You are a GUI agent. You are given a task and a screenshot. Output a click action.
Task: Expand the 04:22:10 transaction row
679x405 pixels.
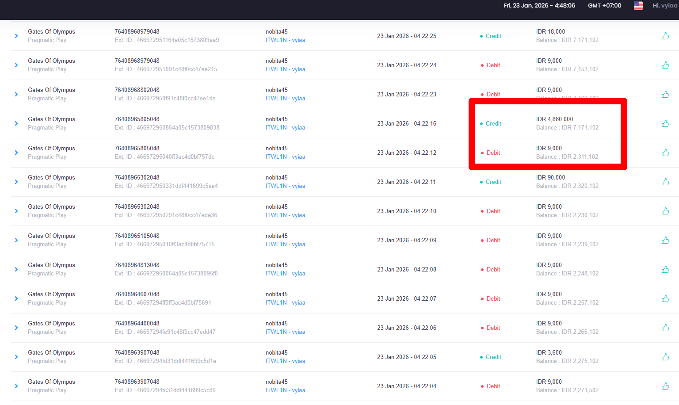coord(16,211)
